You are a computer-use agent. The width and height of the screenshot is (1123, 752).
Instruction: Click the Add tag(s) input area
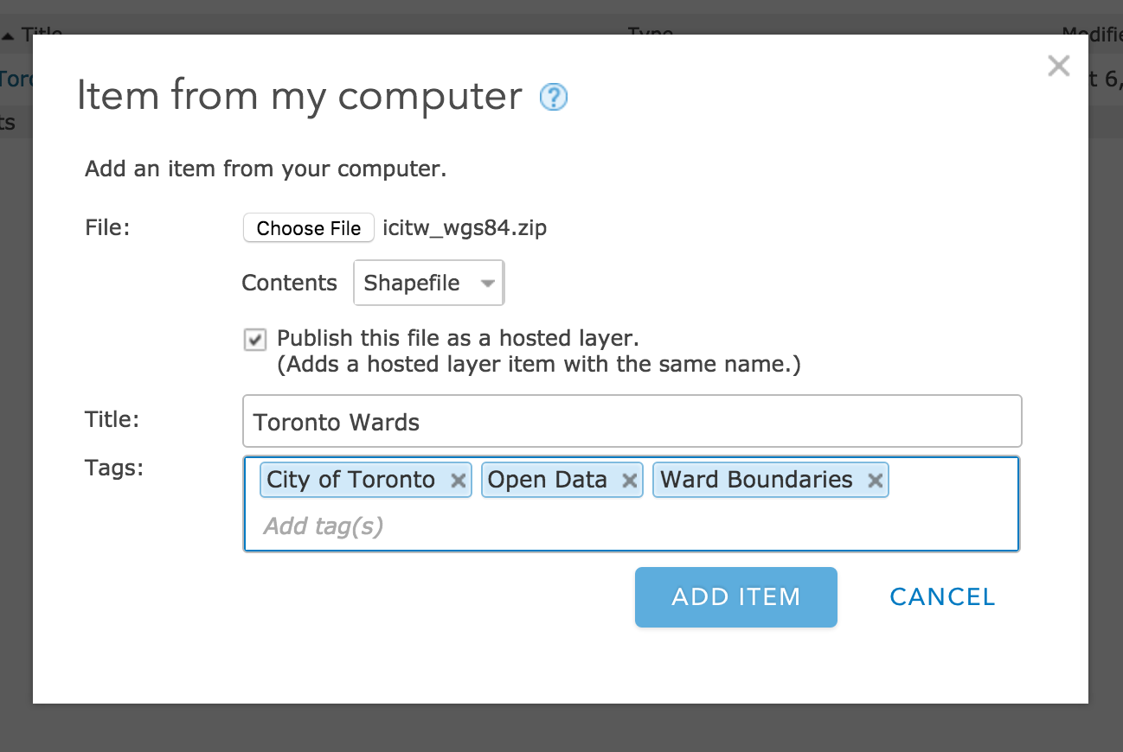(632, 526)
